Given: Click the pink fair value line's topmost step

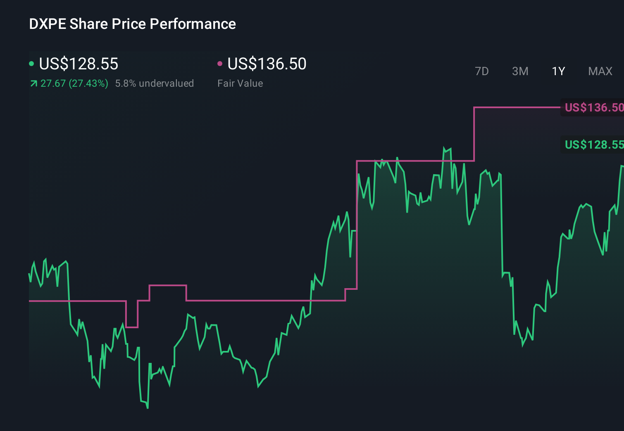Looking at the screenshot, I should (x=517, y=107).
